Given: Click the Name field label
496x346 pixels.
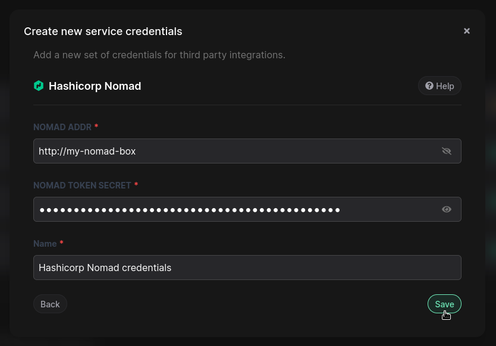Looking at the screenshot, I should pyautogui.click(x=45, y=244).
